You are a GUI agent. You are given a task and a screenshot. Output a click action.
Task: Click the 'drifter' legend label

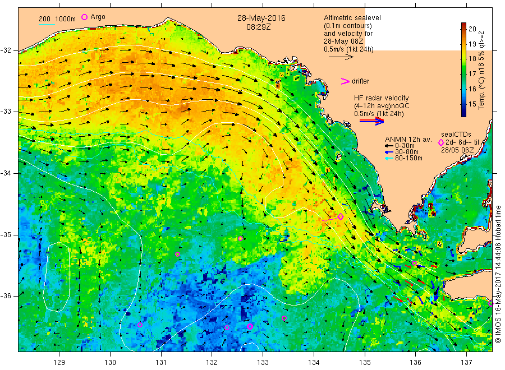point(360,81)
